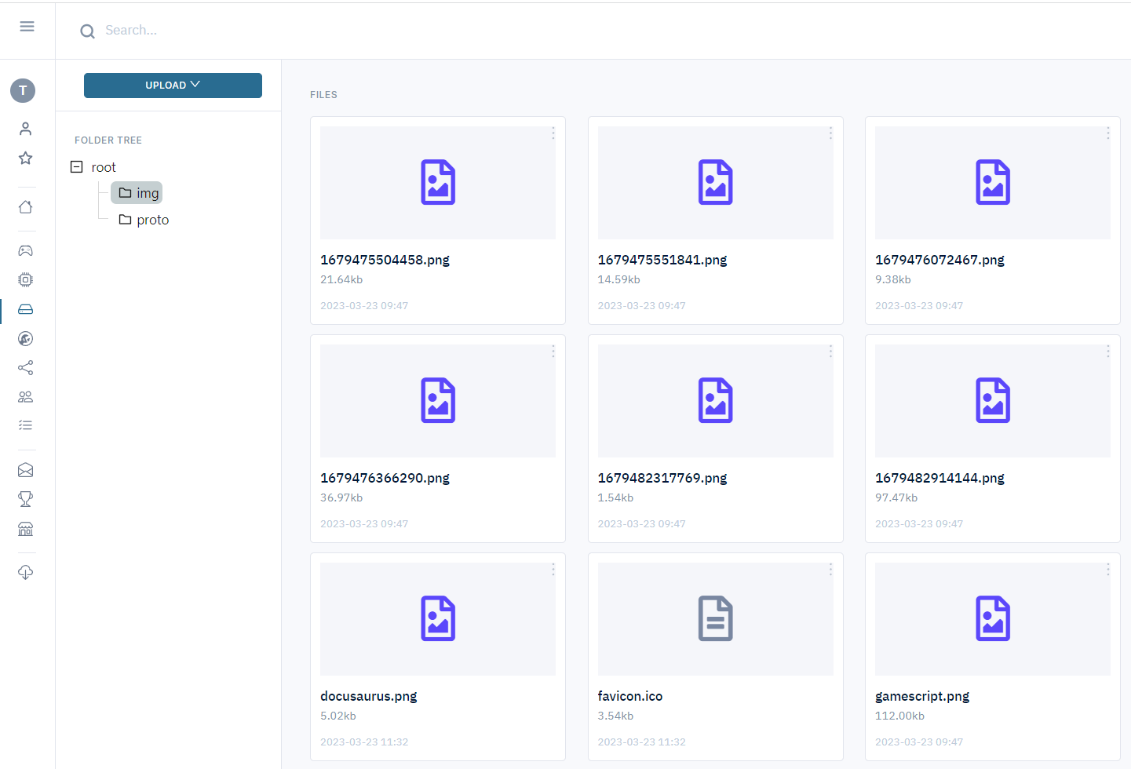Open the share nodes icon
Viewport: 1131px width, 769px height.
[x=25, y=367]
